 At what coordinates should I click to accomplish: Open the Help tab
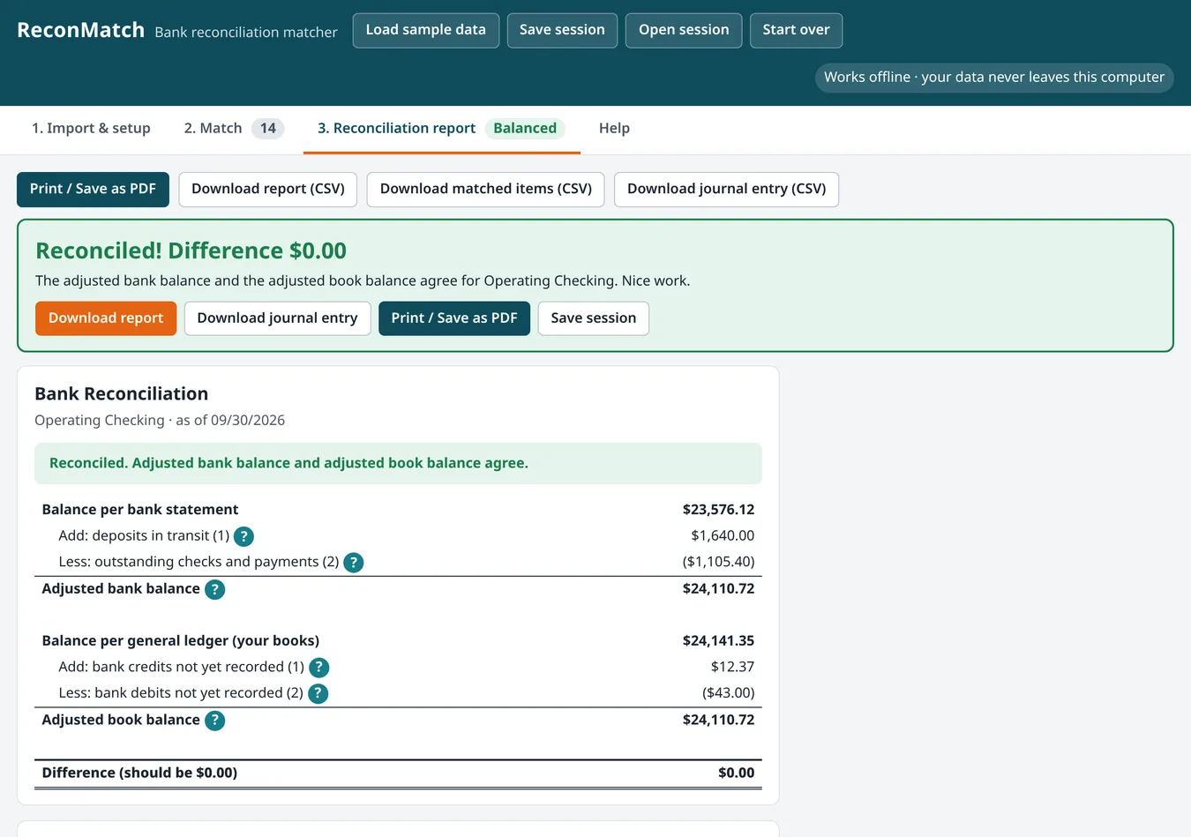(614, 129)
